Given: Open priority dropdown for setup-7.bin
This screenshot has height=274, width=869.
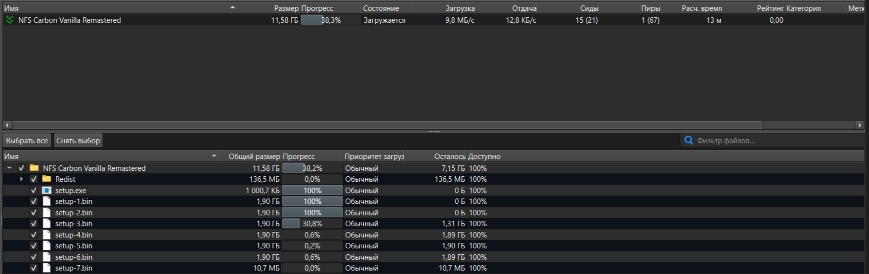Looking at the screenshot, I should 374,268.
